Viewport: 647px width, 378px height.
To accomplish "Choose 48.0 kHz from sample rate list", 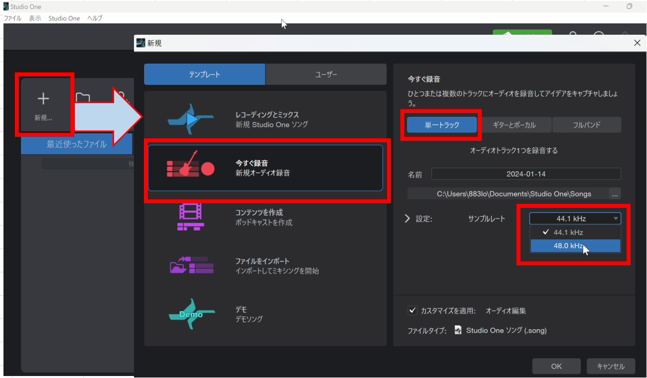I will 575,246.
